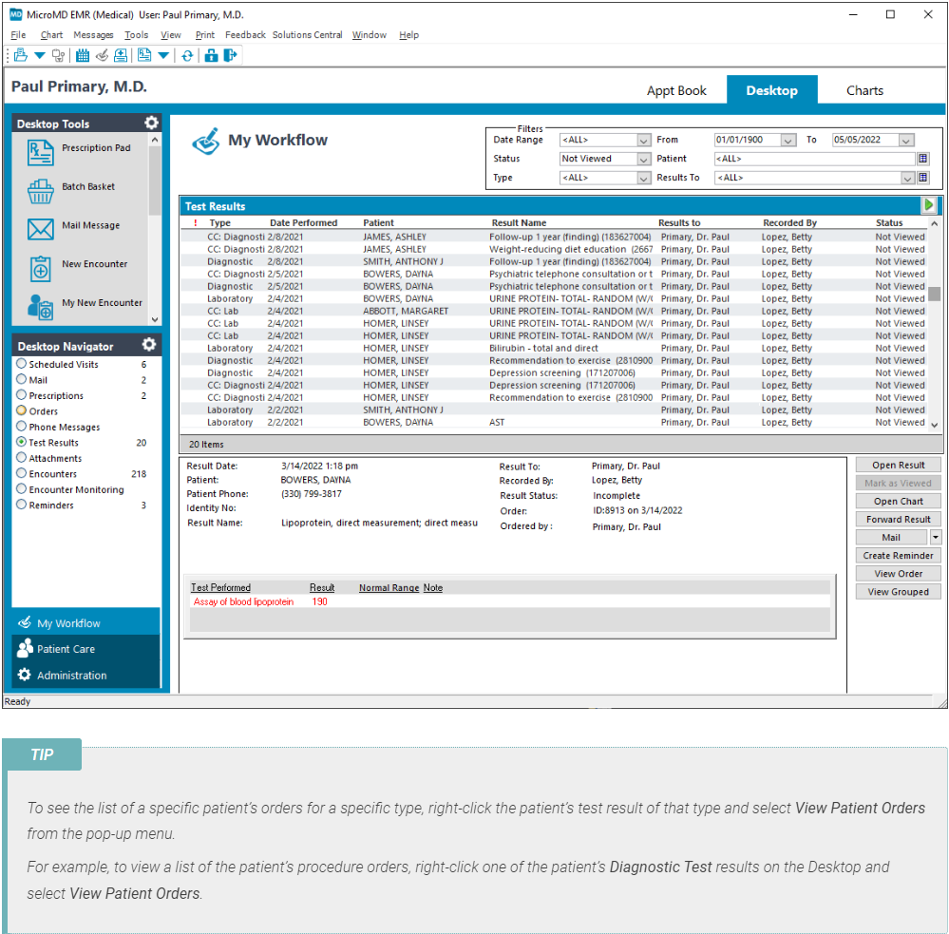Open the Status filter dropdown
Viewport: 949px width, 934px height.
[x=643, y=159]
